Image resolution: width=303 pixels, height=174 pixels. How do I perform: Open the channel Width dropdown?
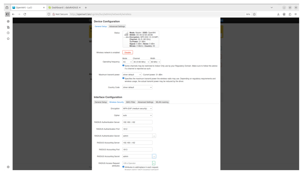pos(155,62)
